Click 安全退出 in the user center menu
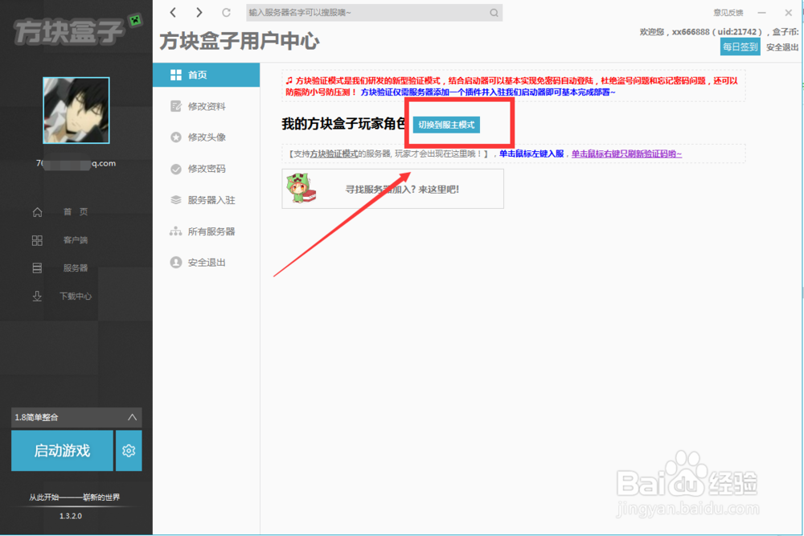This screenshot has width=804, height=536. pyautogui.click(x=206, y=262)
